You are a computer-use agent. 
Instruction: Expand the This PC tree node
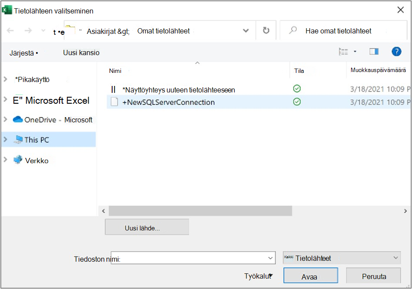coord(5,140)
